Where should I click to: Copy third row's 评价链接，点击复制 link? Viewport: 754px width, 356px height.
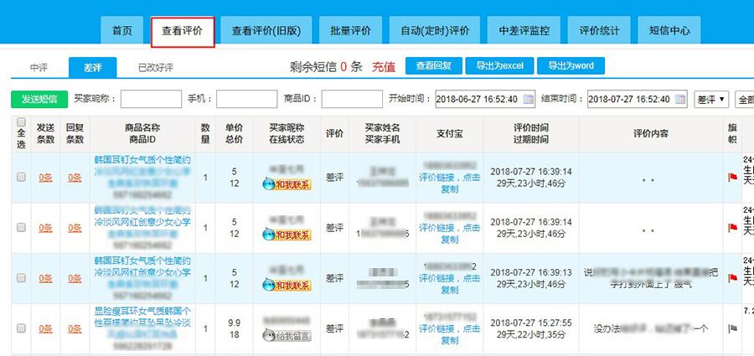tap(450, 284)
